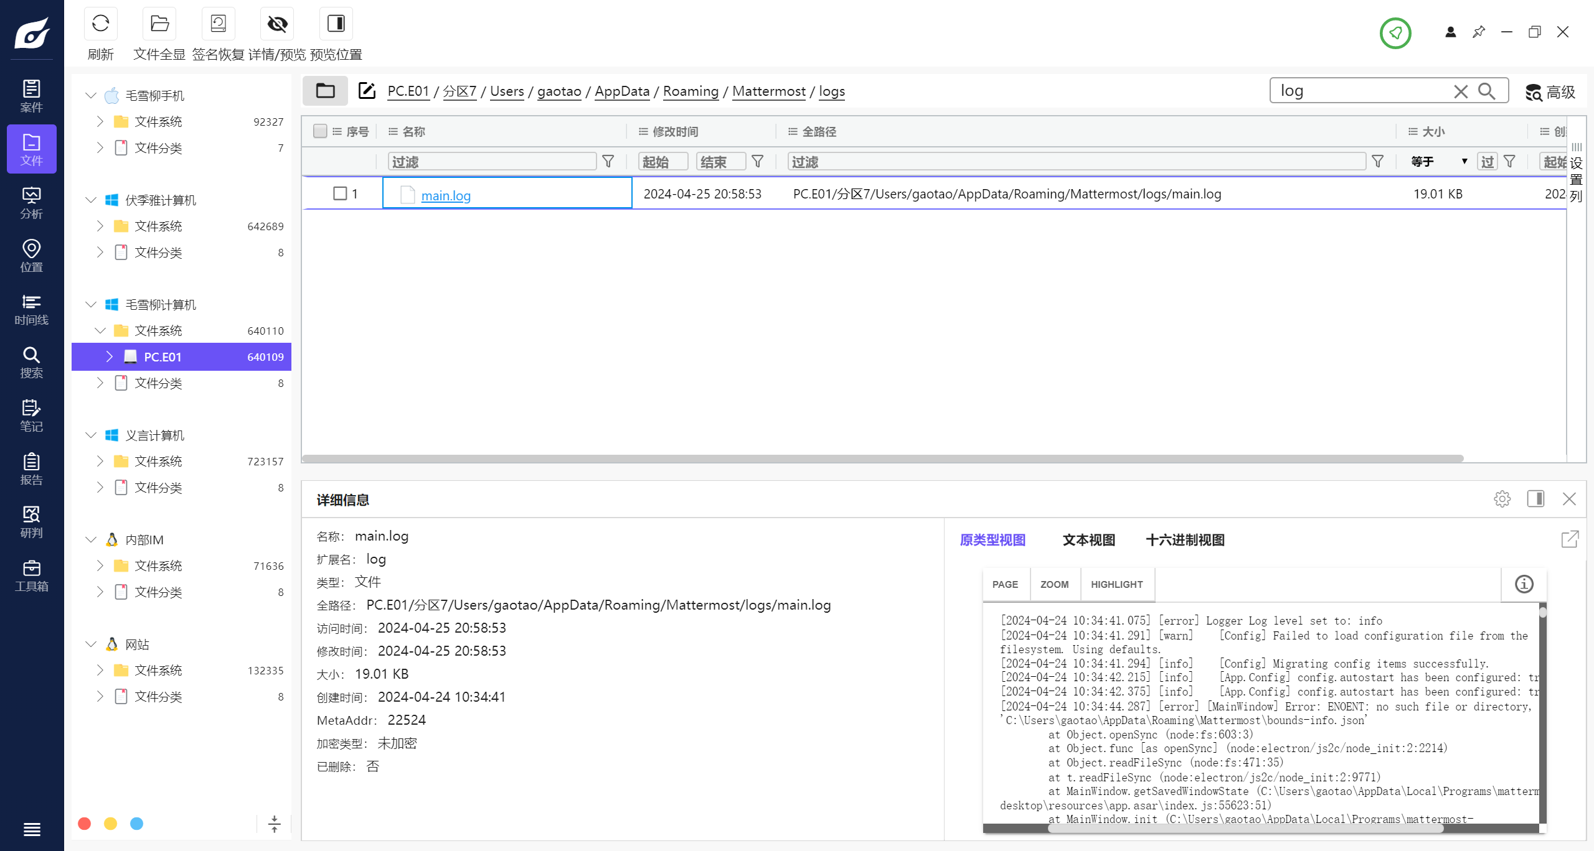Toggle 详情/预览 visibility eye icon
Viewport: 1594px width, 851px height.
click(x=277, y=24)
